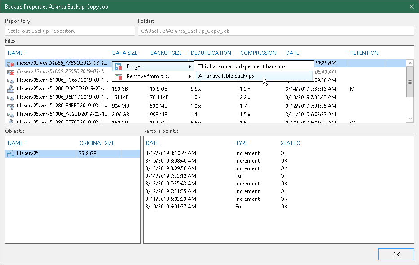Click the fileserv05 VM icon in Objects
The width and height of the screenshot is (419, 265).
click(x=12, y=153)
